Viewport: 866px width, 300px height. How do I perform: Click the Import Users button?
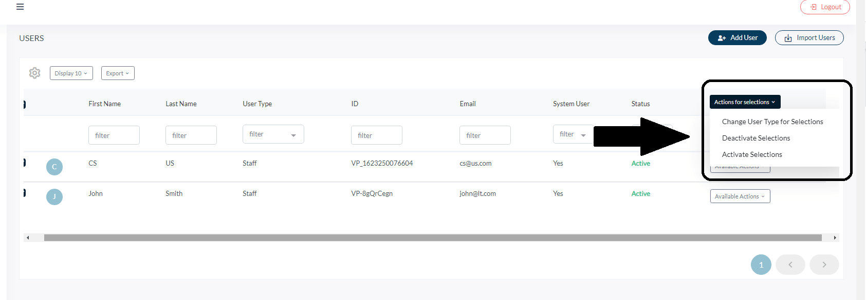(809, 38)
